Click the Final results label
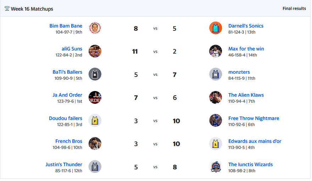 pyautogui.click(x=294, y=9)
